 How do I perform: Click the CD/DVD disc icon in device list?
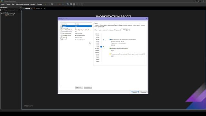pos(61,30)
